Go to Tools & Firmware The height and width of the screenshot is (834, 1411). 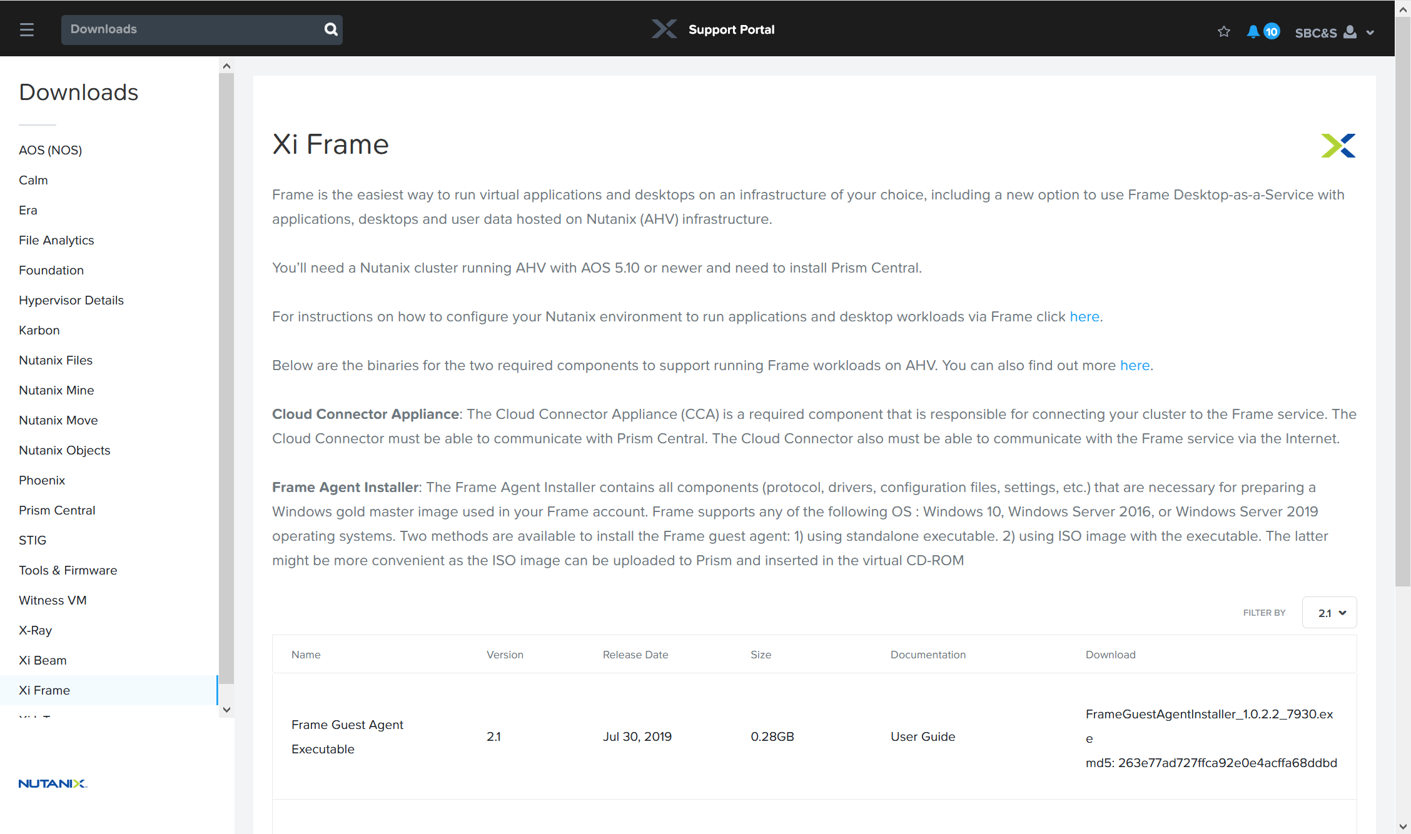[x=68, y=570]
